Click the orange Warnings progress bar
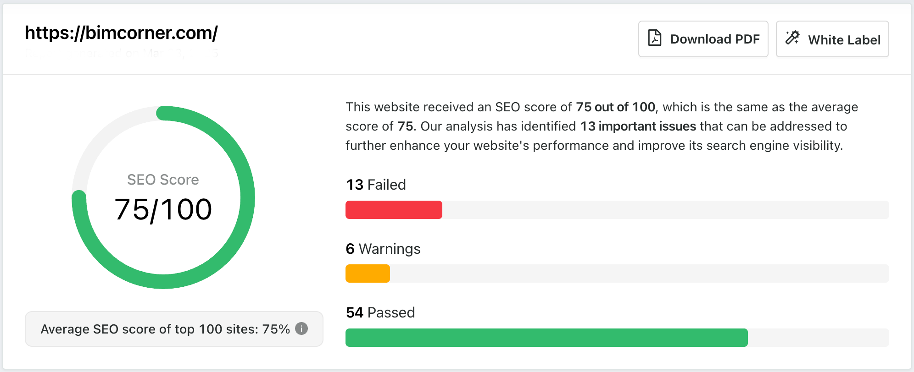914x372 pixels. [368, 274]
